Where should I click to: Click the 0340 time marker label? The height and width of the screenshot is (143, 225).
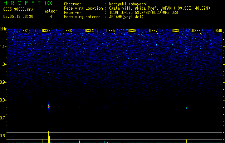tap(218, 31)
